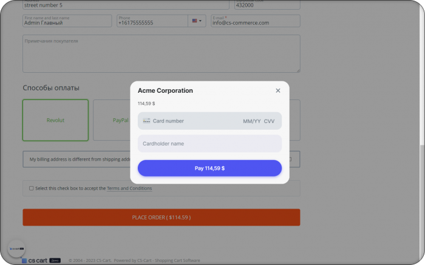The width and height of the screenshot is (425, 265).
Task: Click the CS-Cart logo in footer
Action: click(41, 260)
